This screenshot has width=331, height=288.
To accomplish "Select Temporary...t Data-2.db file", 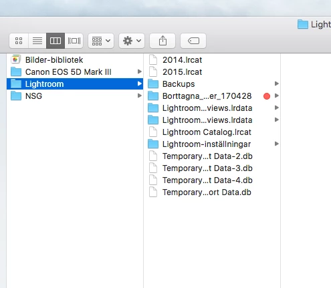I will pyautogui.click(x=212, y=156).
